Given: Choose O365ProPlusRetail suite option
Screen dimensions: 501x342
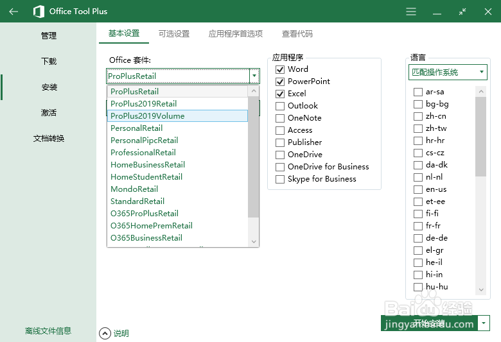Looking at the screenshot, I should click(x=177, y=213).
